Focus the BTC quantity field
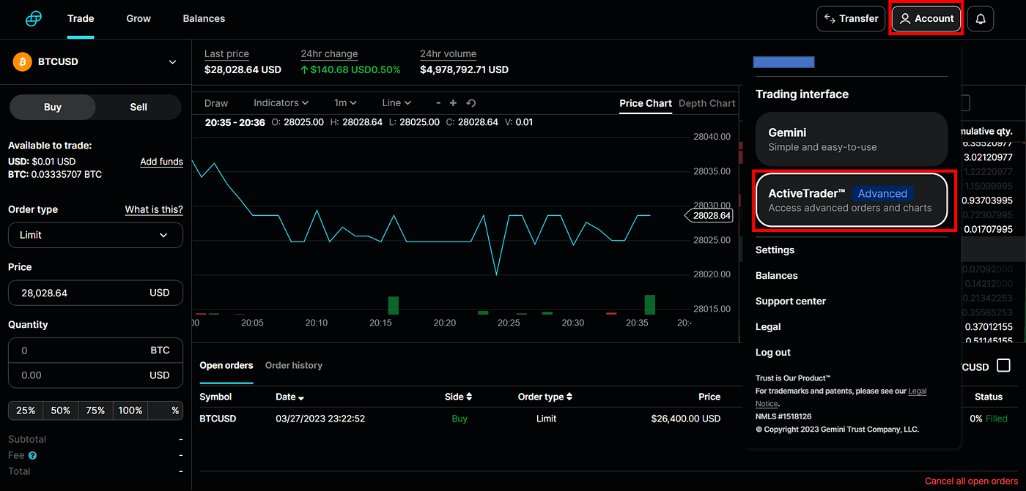 pyautogui.click(x=95, y=351)
